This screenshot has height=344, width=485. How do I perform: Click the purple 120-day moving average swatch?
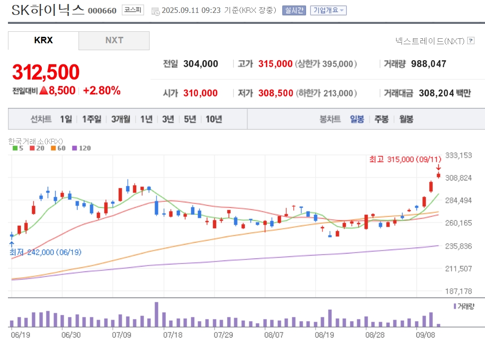click(x=74, y=148)
